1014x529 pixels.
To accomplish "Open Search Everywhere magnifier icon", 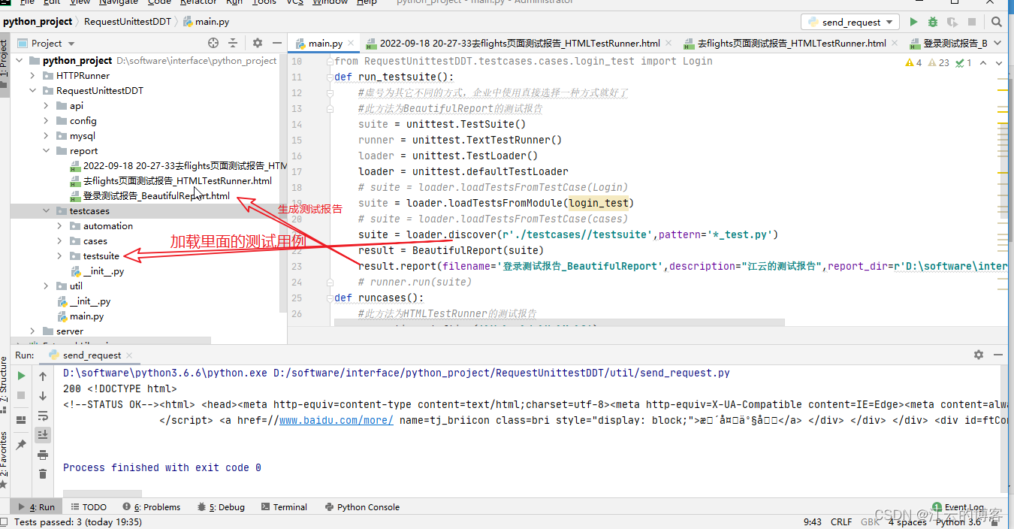I will click(997, 23).
